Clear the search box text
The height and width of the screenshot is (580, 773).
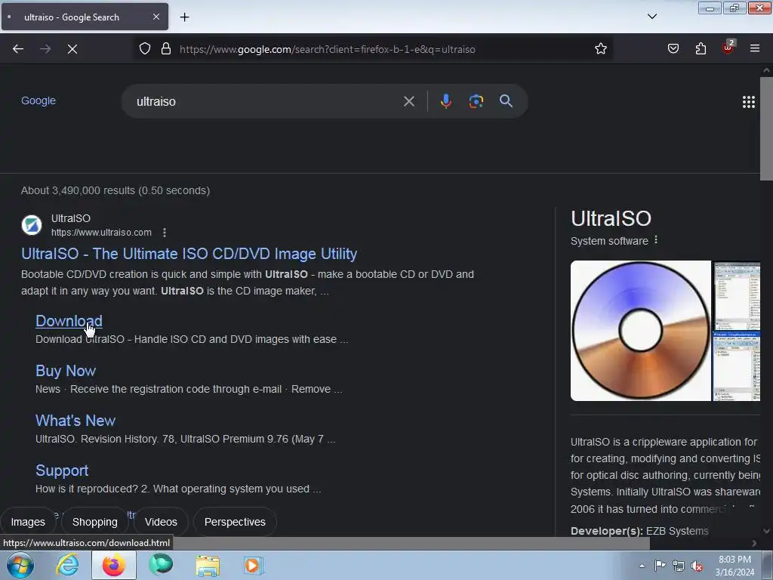(x=408, y=101)
